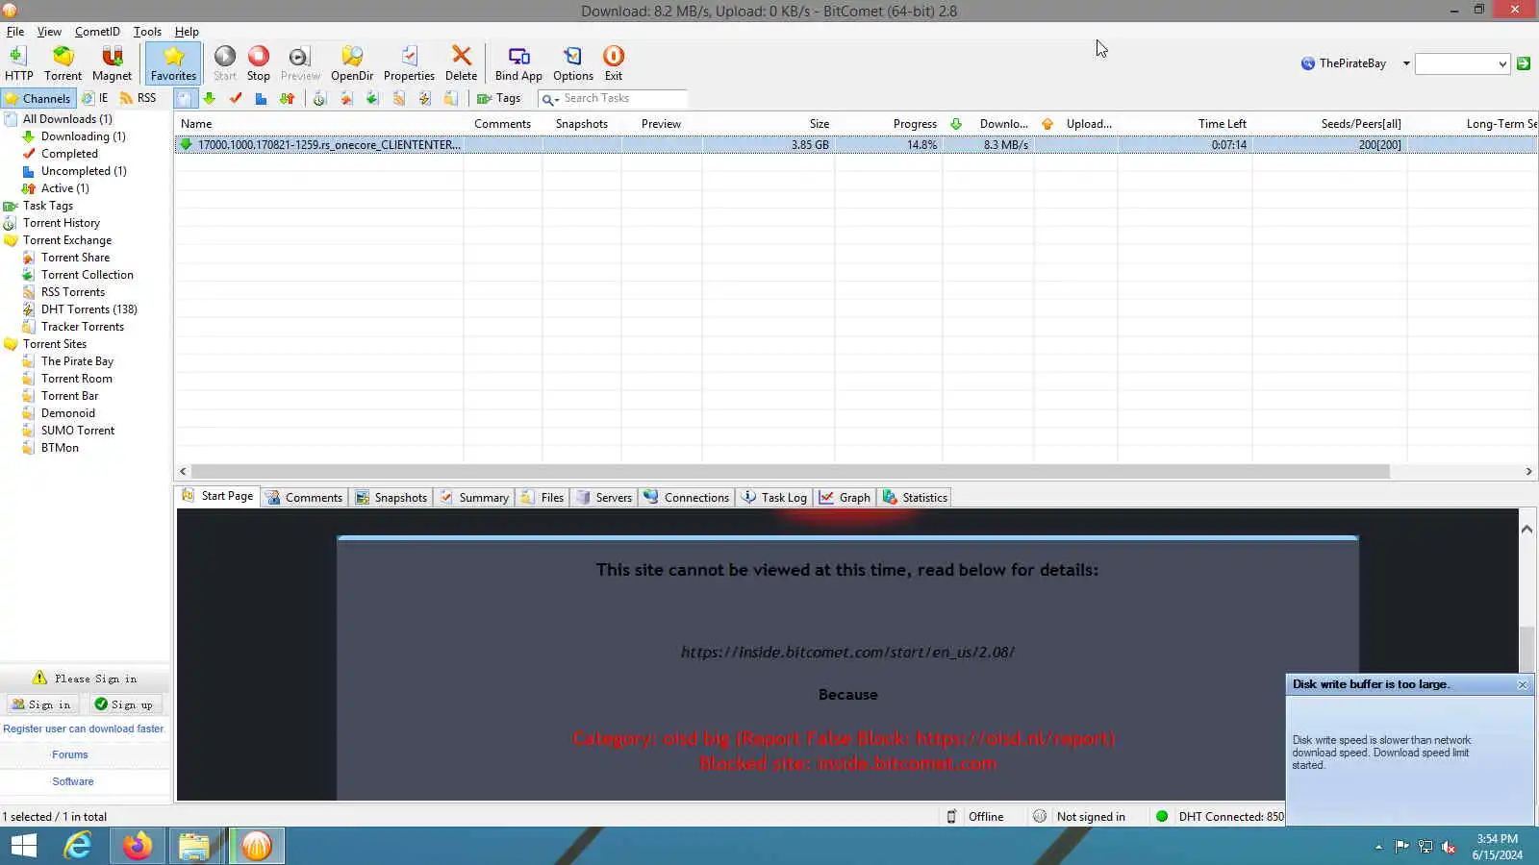
Task: Open Torrent History in sidebar
Action: tap(62, 223)
